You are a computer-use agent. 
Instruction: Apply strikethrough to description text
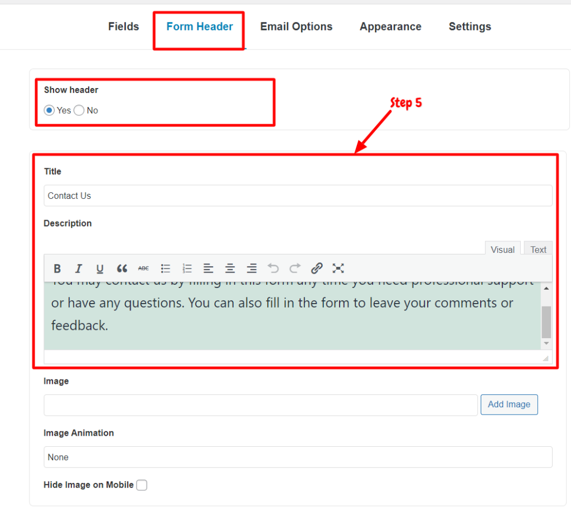coord(143,269)
